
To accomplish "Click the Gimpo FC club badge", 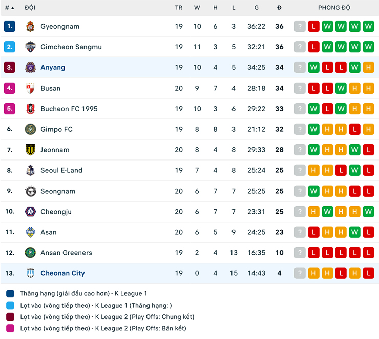I will 30,129.
